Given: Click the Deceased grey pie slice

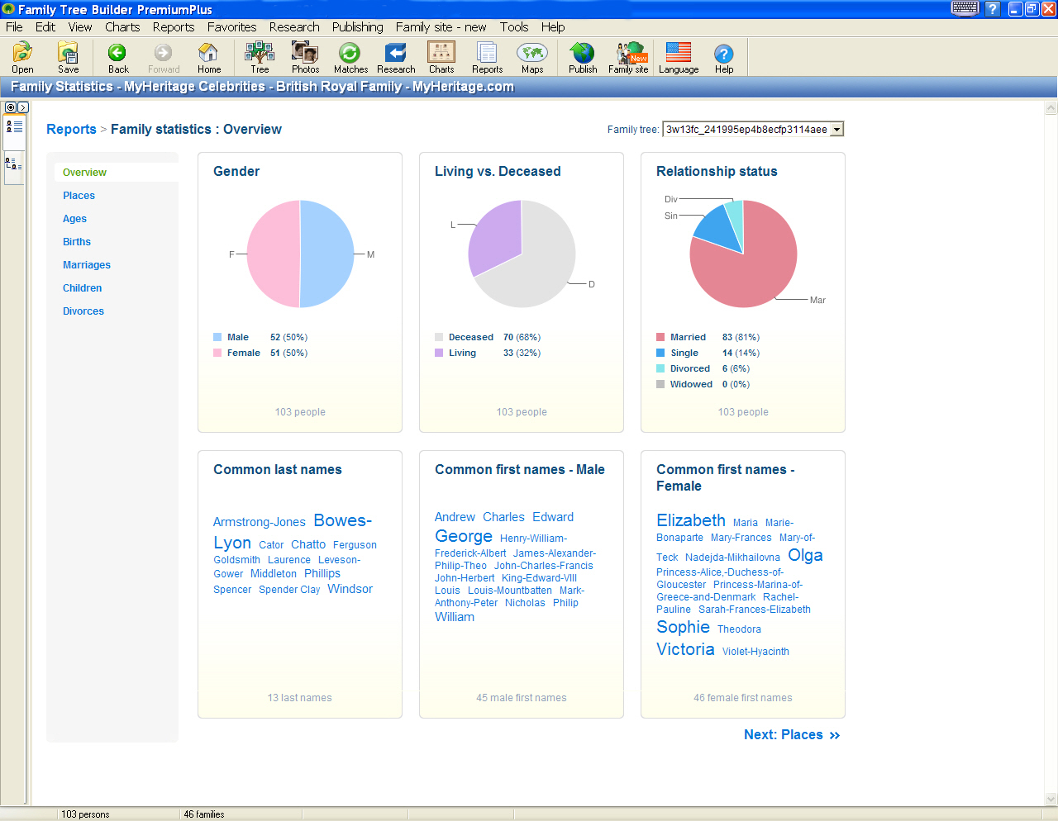Looking at the screenshot, I should pos(537,264).
